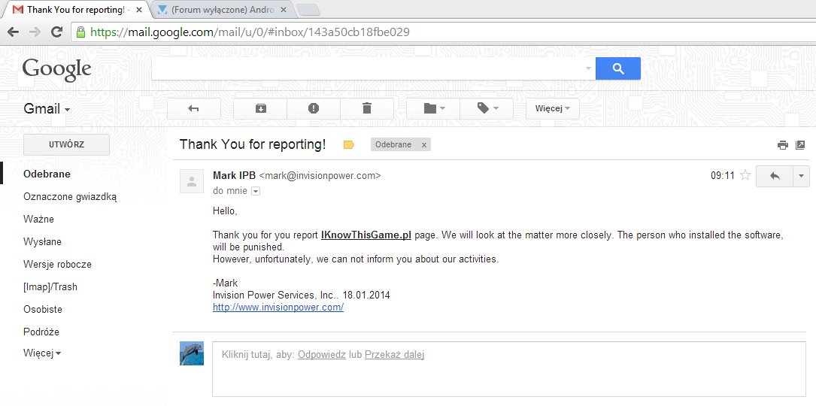Open the email in a new window

[800, 145]
